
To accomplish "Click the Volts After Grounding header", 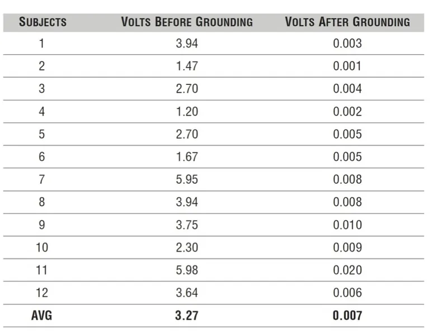I will point(347,22).
